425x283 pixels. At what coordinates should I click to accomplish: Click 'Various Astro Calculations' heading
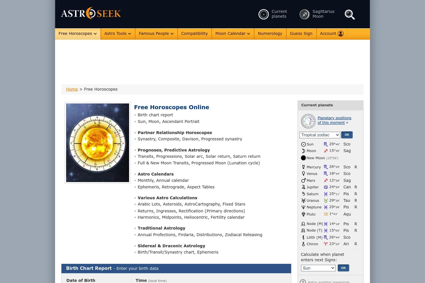(167, 198)
